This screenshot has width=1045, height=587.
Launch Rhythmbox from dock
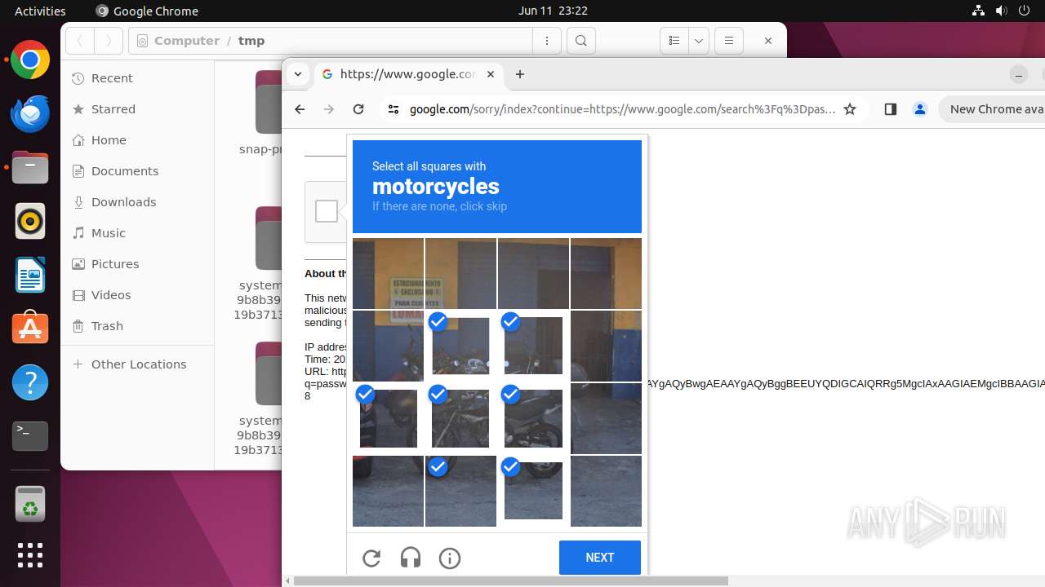tap(30, 222)
